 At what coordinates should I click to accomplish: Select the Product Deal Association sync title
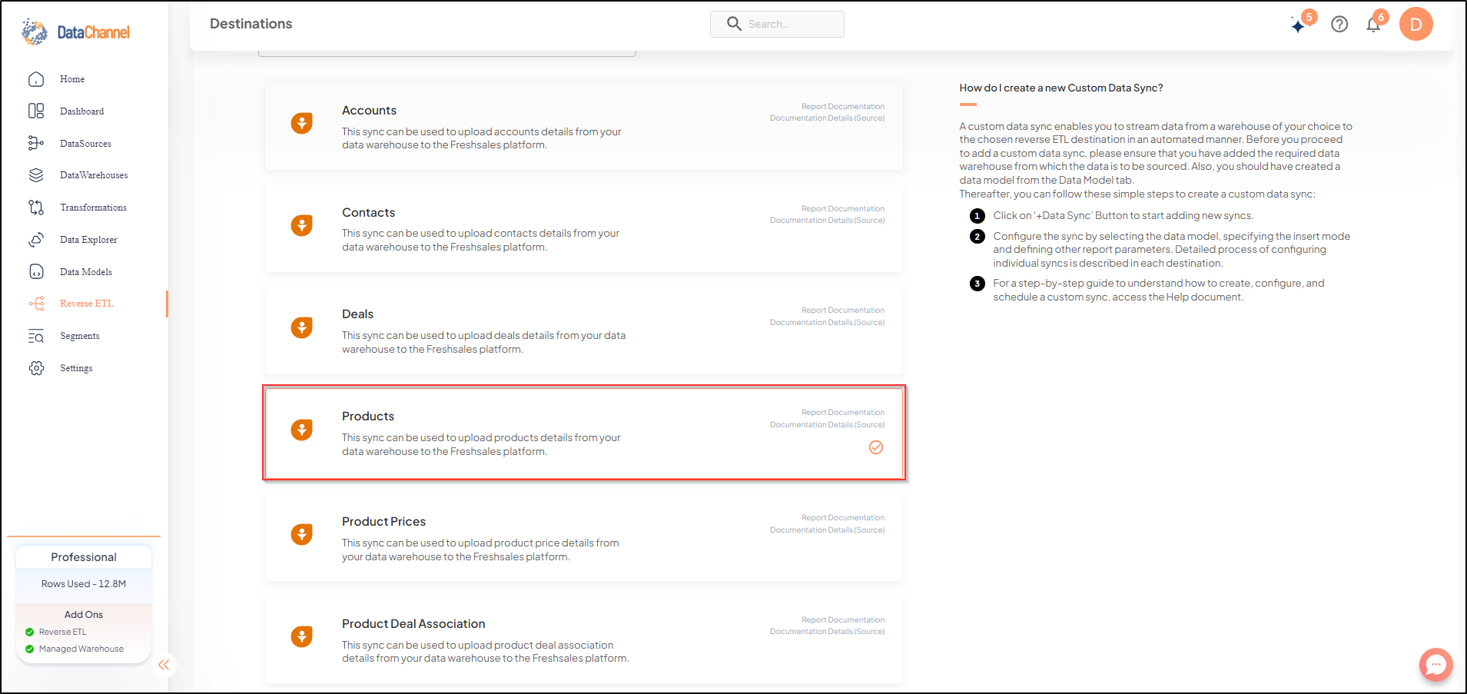[414, 624]
